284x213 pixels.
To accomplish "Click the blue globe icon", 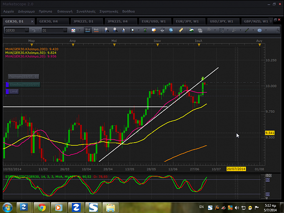I will click(x=171, y=30).
